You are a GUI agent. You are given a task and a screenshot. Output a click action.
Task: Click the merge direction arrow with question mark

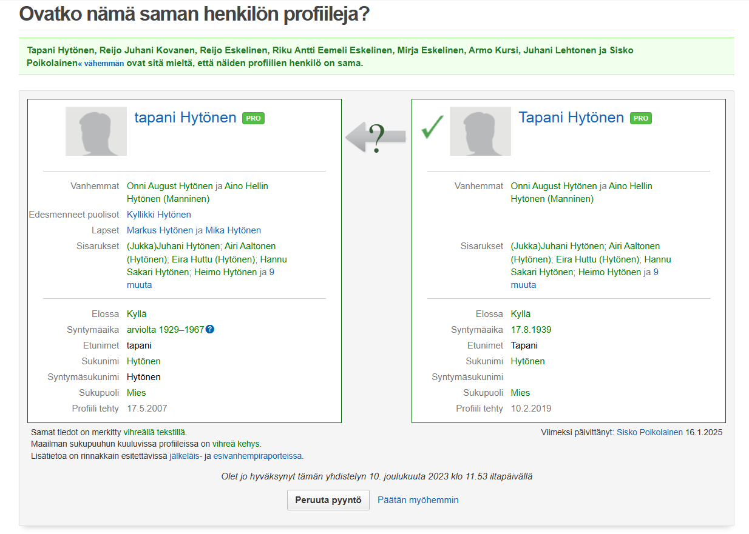pos(376,137)
